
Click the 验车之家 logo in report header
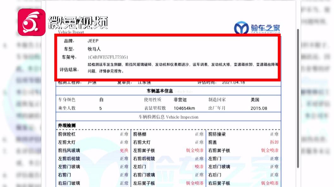[257, 28]
